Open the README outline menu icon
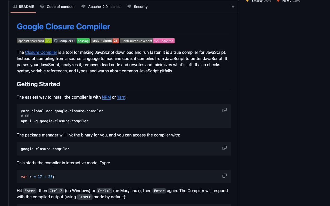This screenshot has height=206, width=330. point(233,7)
